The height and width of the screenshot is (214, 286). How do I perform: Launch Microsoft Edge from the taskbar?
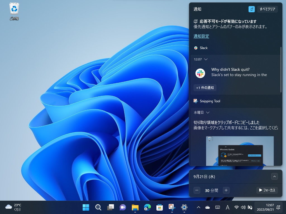tap(147, 207)
